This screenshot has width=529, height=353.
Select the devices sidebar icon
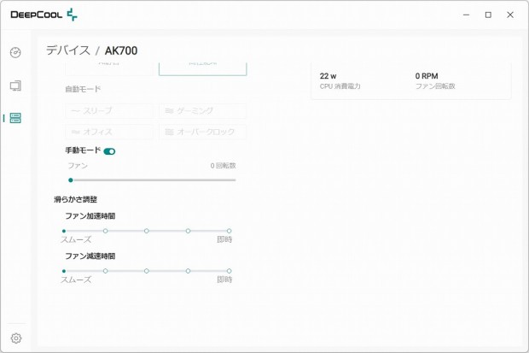click(x=15, y=118)
